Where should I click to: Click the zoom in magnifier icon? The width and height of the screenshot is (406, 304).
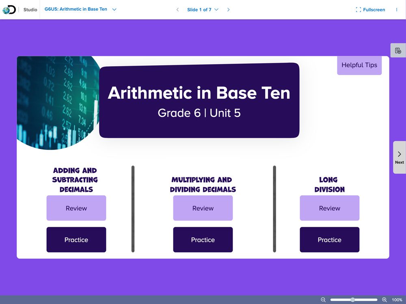[x=384, y=300]
